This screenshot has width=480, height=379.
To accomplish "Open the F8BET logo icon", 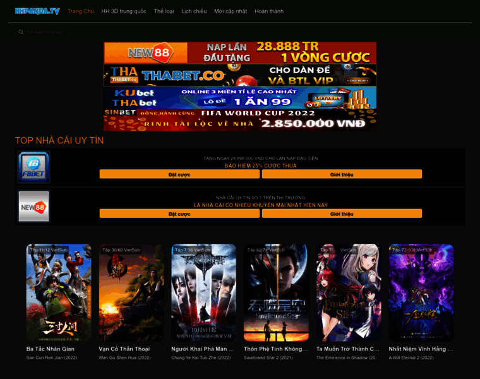I will coord(33,167).
